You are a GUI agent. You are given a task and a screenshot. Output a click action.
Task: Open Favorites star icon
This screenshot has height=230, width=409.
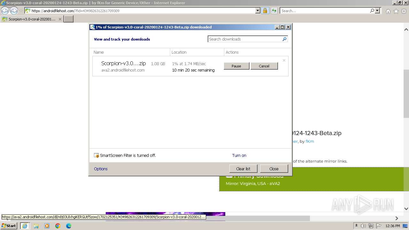coord(396,11)
